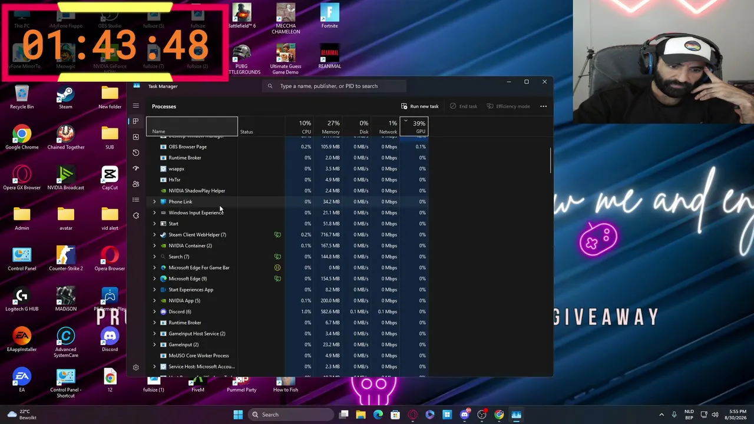Select the Start Experiences App process row
This screenshot has width=754, height=424.
287,290
